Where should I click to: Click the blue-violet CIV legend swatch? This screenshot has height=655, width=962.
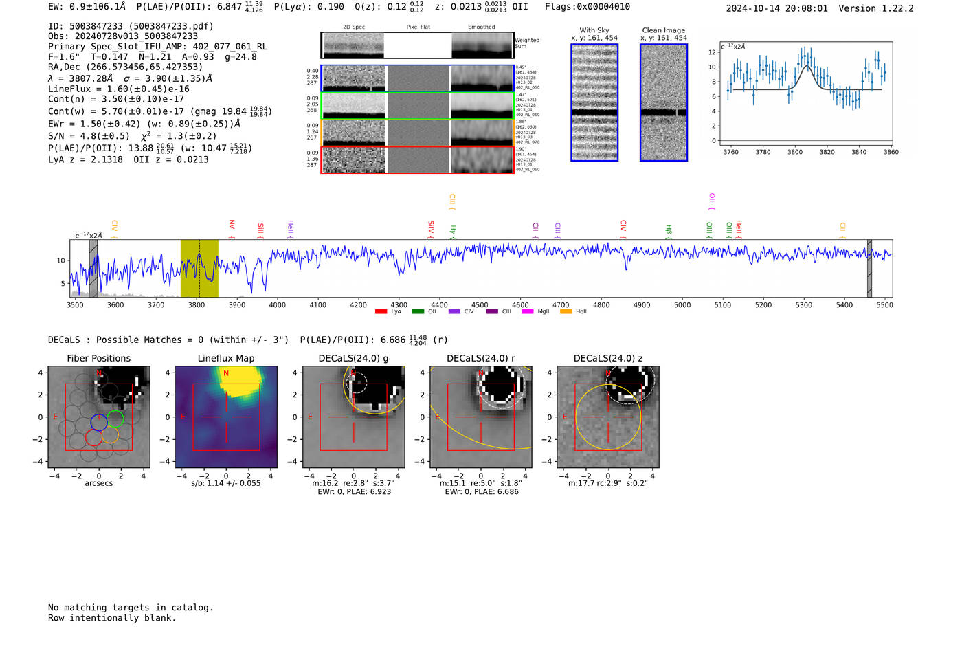(454, 311)
